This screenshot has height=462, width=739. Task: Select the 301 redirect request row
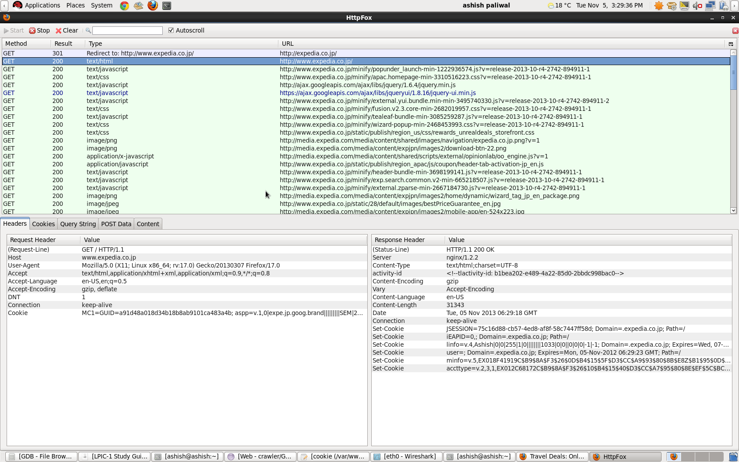[366, 53]
